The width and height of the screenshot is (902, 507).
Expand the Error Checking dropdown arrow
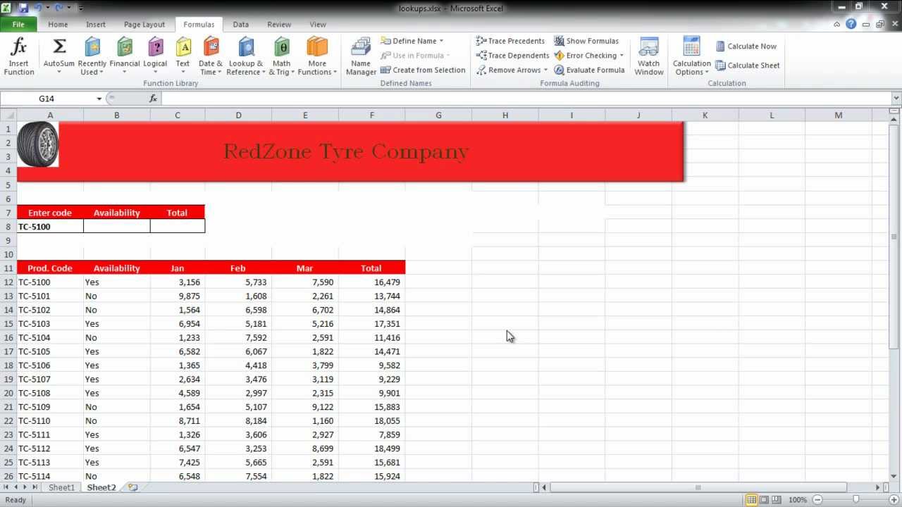[x=622, y=56]
